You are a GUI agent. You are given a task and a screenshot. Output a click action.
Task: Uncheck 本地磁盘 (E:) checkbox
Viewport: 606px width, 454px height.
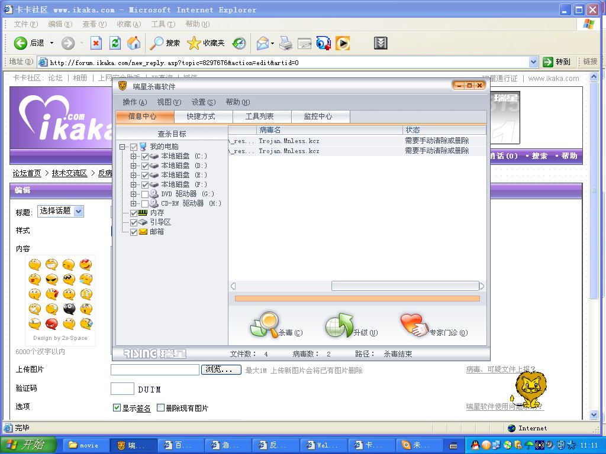(145, 175)
